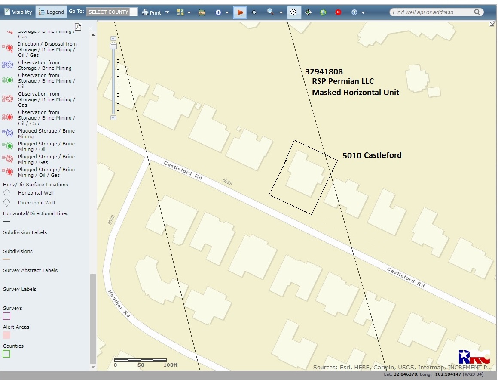The height and width of the screenshot is (380, 498).
Task: Click the 'Go To:' toolbar label
Action: click(x=76, y=12)
